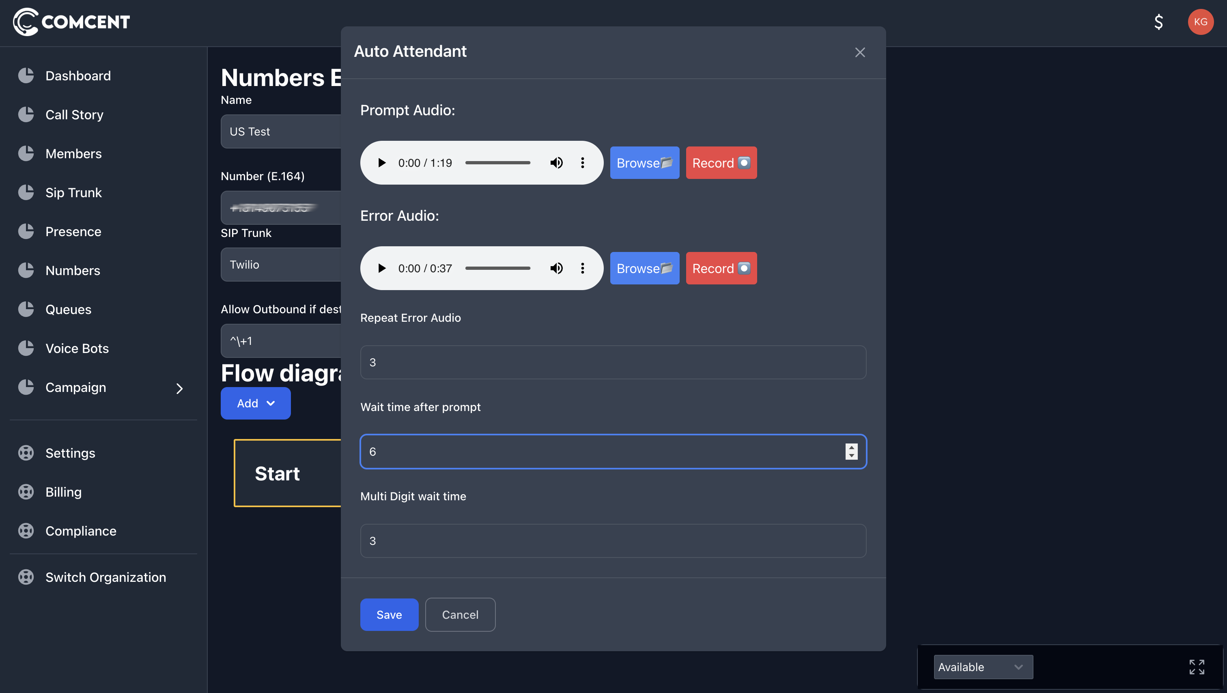Open the Compliance page label
1227x693 pixels.
point(81,531)
